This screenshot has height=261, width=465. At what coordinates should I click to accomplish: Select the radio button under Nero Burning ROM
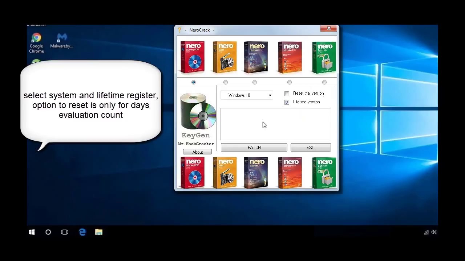193,82
